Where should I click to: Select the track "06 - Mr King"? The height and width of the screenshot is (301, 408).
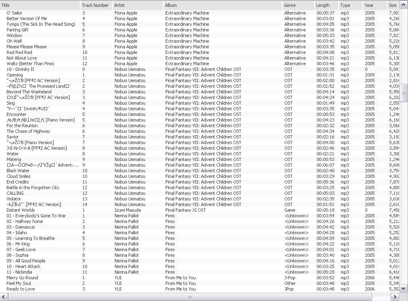click(x=18, y=244)
